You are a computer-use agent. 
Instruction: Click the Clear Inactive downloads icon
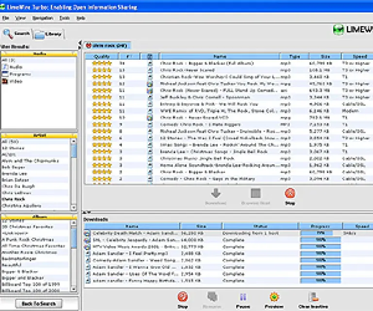click(x=313, y=297)
